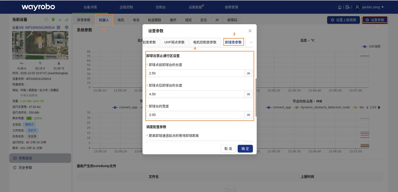Click the 文件名 column header
398x192 pixels.
154,177
